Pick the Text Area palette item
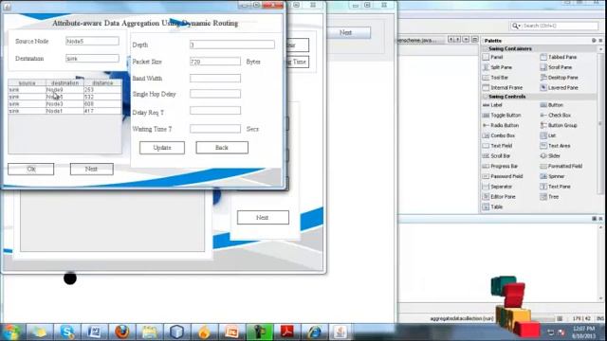Viewport: 607px width, 341px height. click(x=555, y=146)
